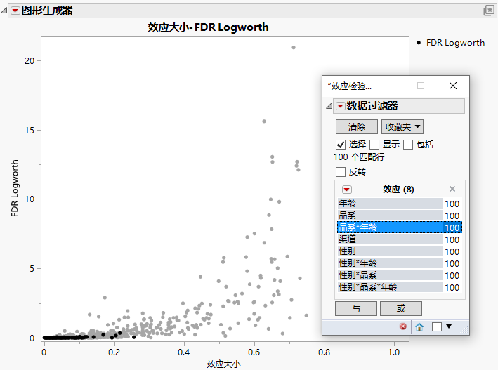Collapse the 图形生成器 outline with disclosure triangle
Image resolution: width=498 pixels, height=370 pixels.
tap(4, 11)
